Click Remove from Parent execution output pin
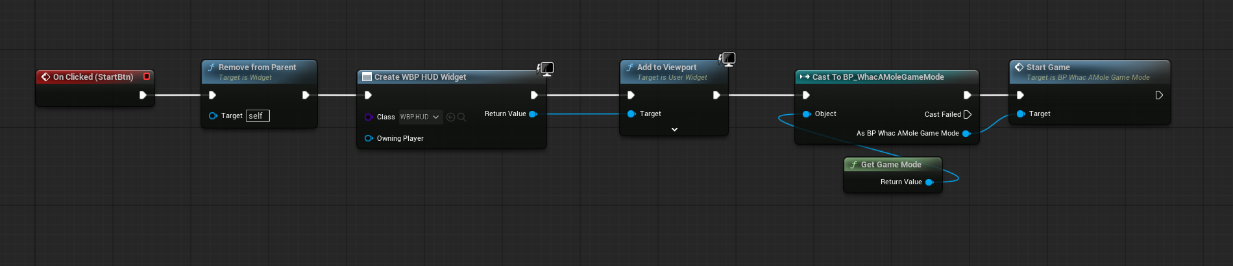Screen dimensions: 1233x266 point(306,95)
